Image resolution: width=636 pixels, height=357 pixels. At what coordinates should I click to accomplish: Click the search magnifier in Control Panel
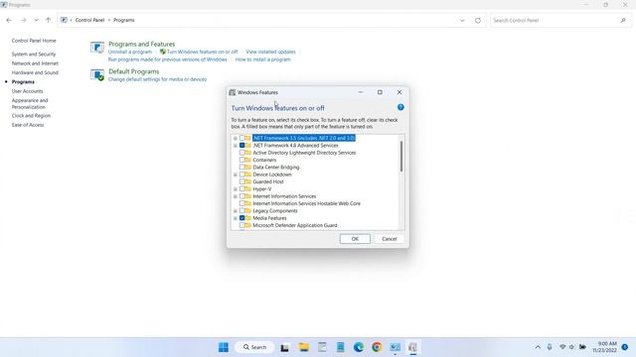tap(623, 20)
